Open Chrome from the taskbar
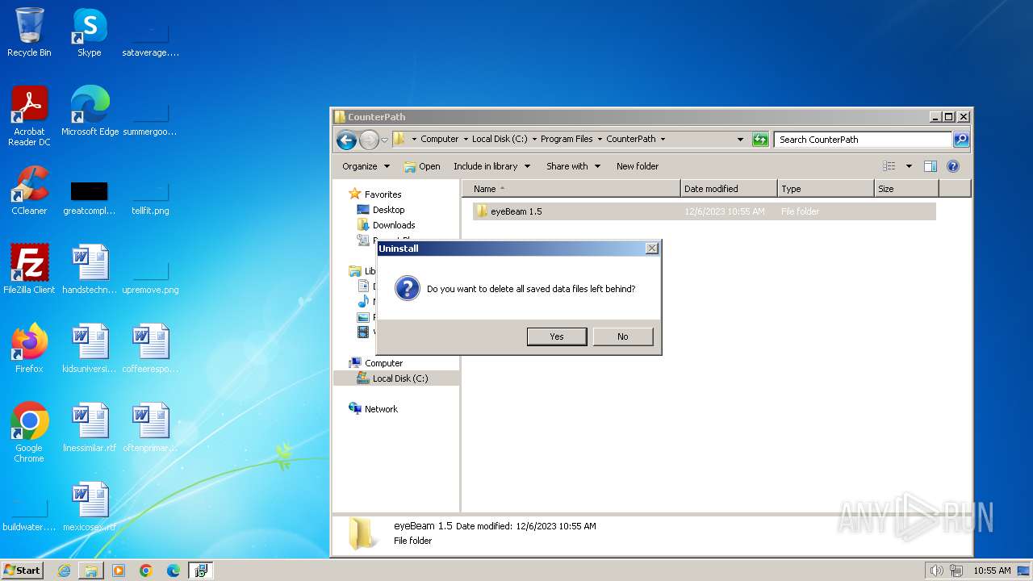 coord(146,571)
